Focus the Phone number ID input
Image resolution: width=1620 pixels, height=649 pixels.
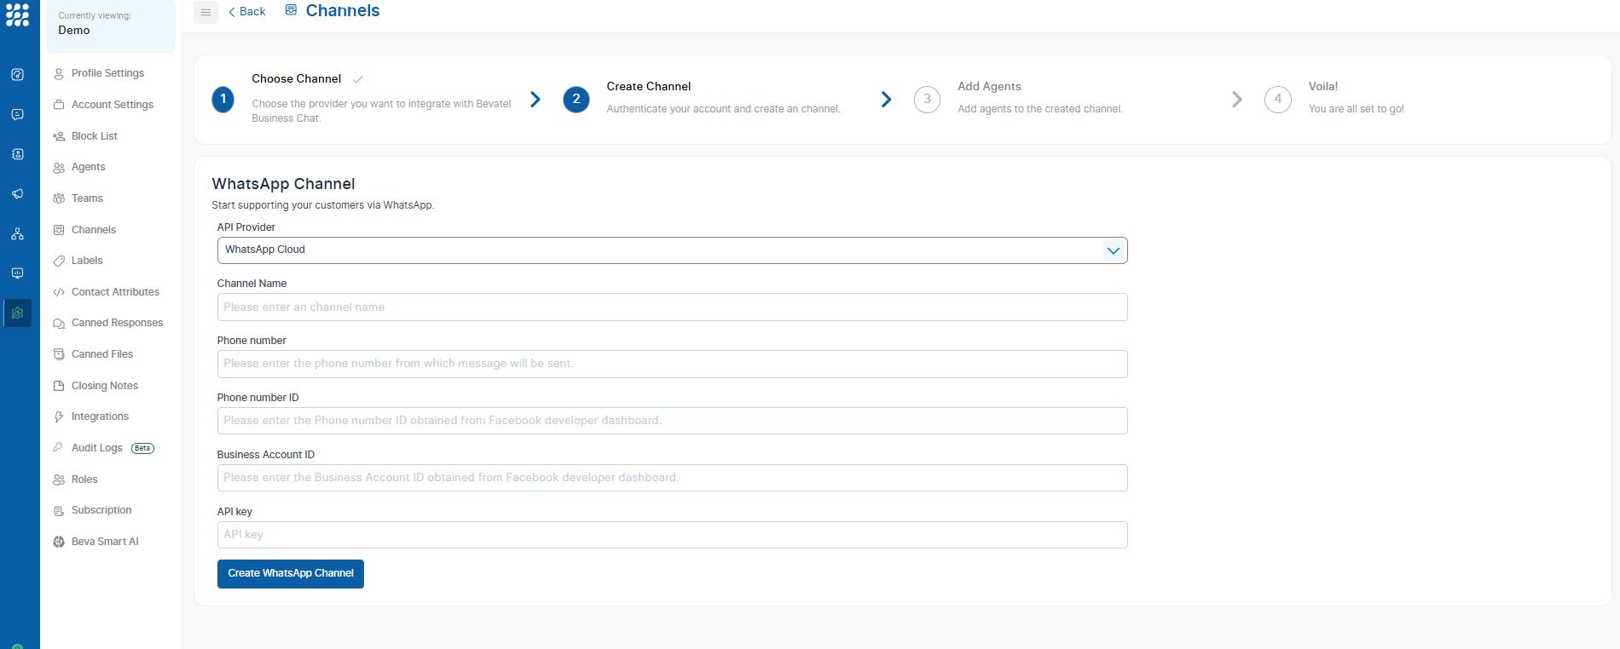[672, 421]
